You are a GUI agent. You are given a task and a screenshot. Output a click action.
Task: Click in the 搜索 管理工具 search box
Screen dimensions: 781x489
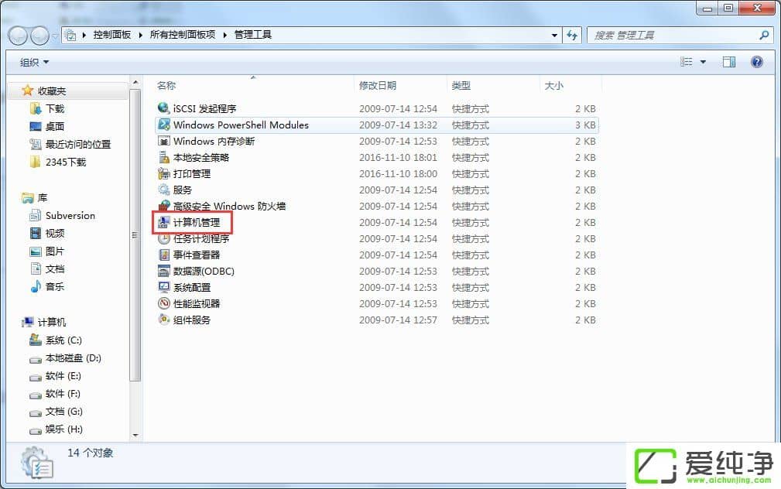point(672,35)
